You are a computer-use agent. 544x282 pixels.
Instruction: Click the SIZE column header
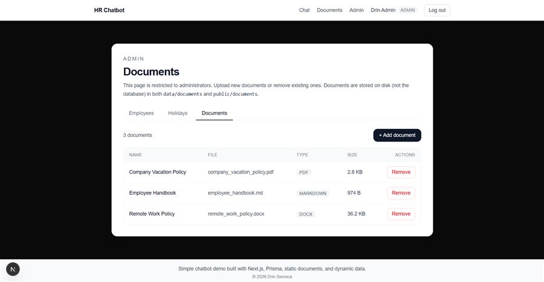(x=352, y=155)
